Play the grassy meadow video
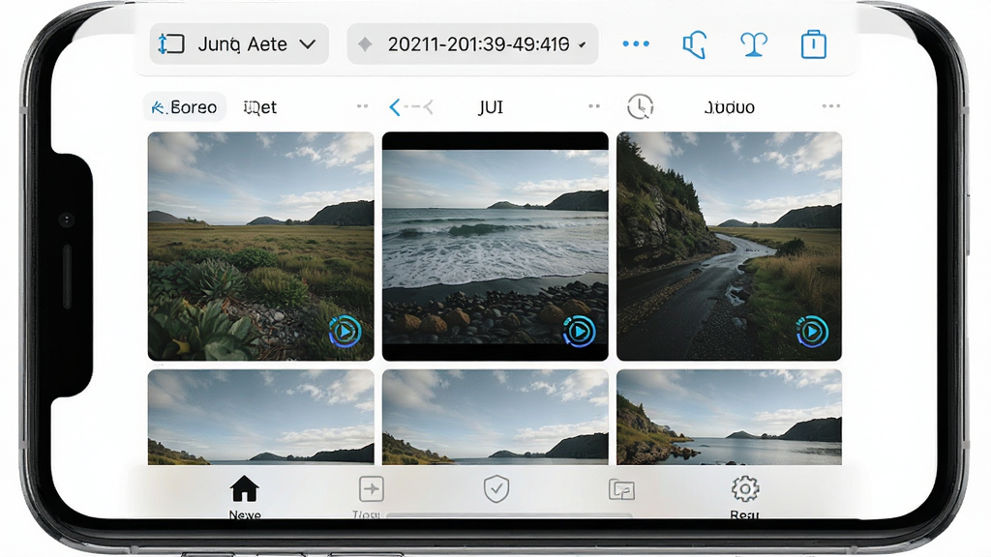Image resolution: width=991 pixels, height=557 pixels. coord(345,332)
